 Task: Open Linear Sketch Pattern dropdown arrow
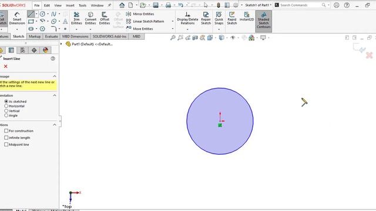(173, 21)
